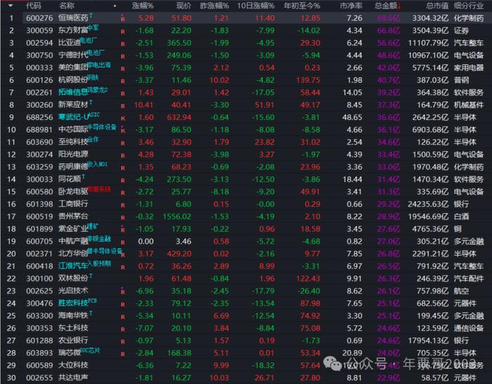
Task: Click industry 证券 in 东方财富 row
Action: tap(461, 31)
